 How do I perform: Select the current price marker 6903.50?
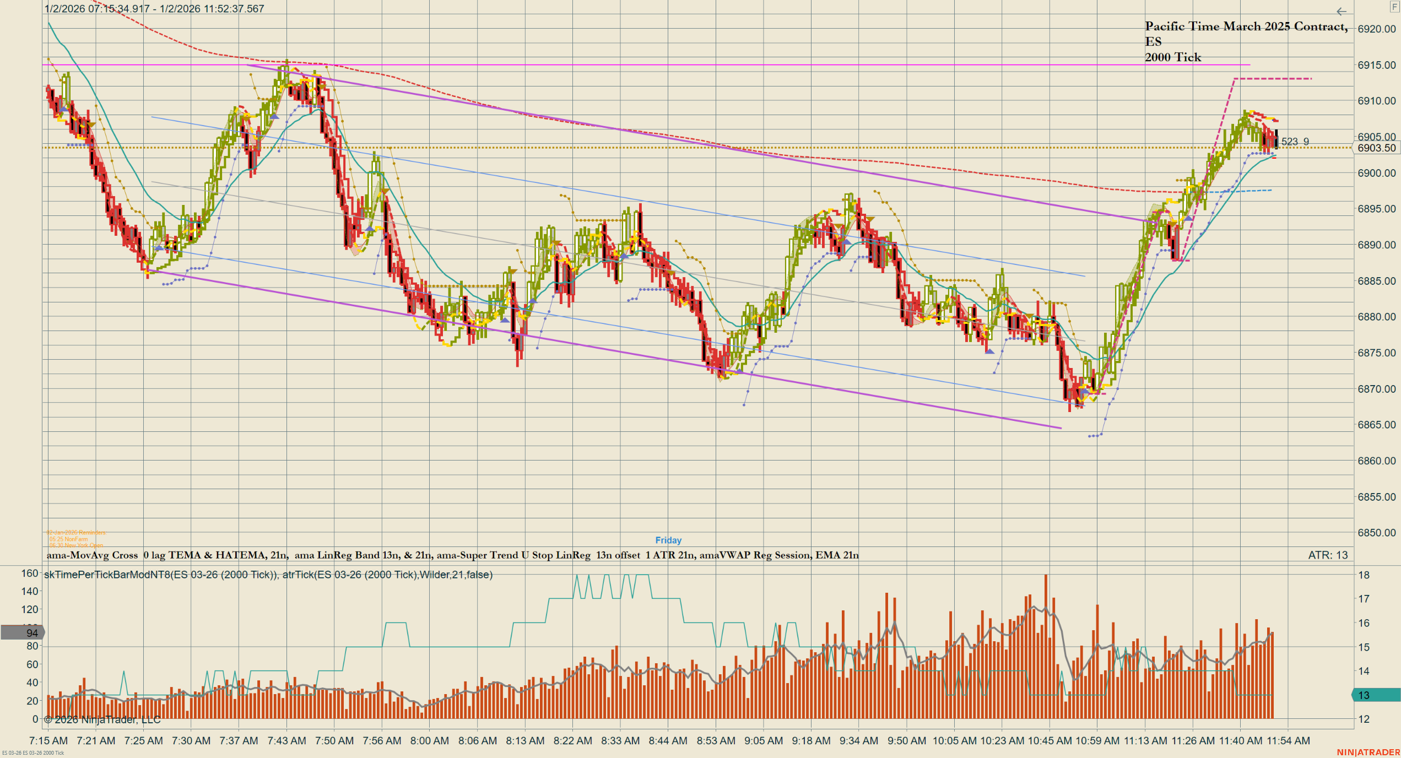[x=1376, y=148]
